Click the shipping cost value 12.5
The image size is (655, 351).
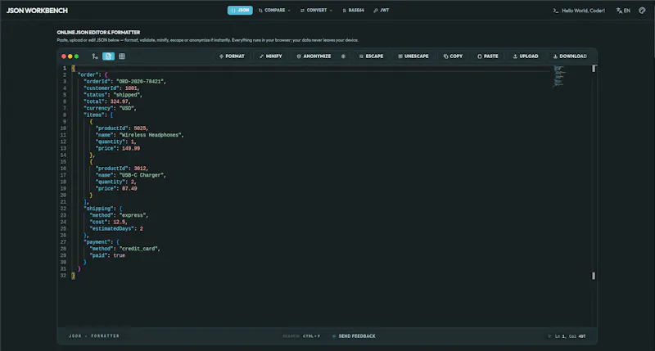coord(119,222)
